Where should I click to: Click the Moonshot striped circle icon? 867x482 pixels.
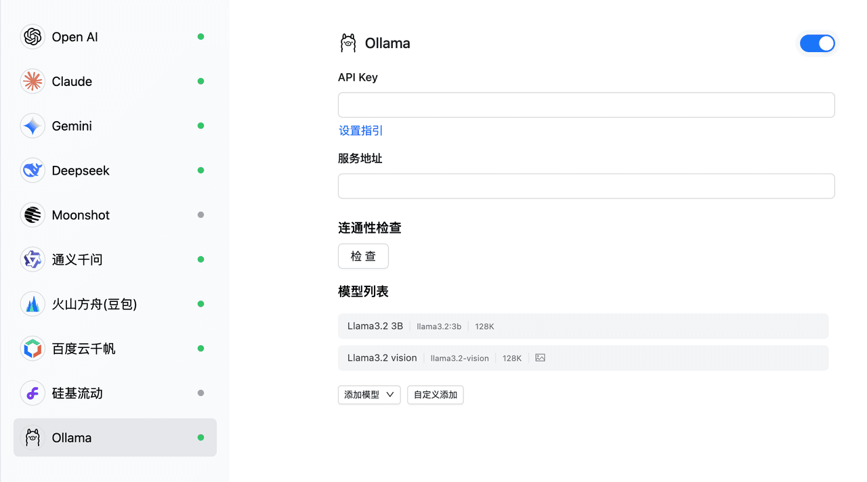pos(33,215)
